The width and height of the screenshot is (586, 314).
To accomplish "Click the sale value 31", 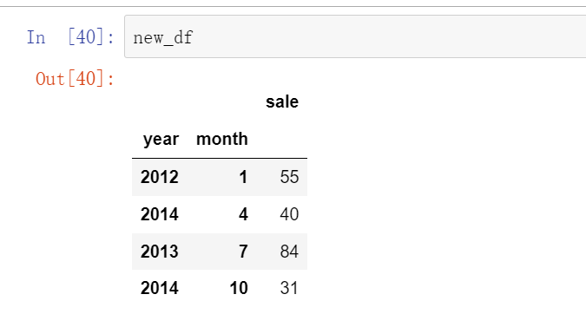I will coord(289,288).
